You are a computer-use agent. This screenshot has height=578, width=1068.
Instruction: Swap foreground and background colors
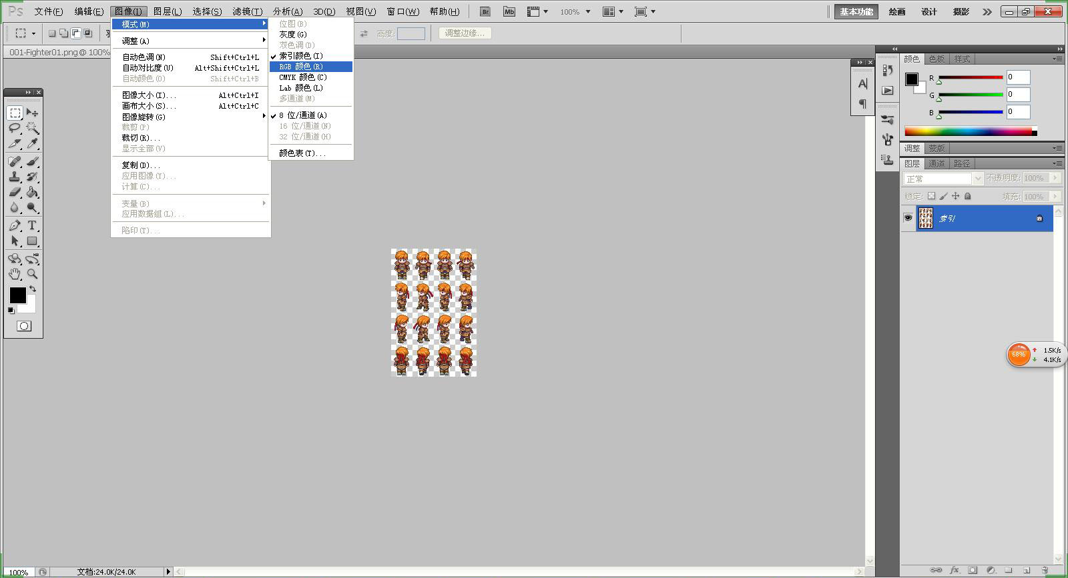point(33,289)
